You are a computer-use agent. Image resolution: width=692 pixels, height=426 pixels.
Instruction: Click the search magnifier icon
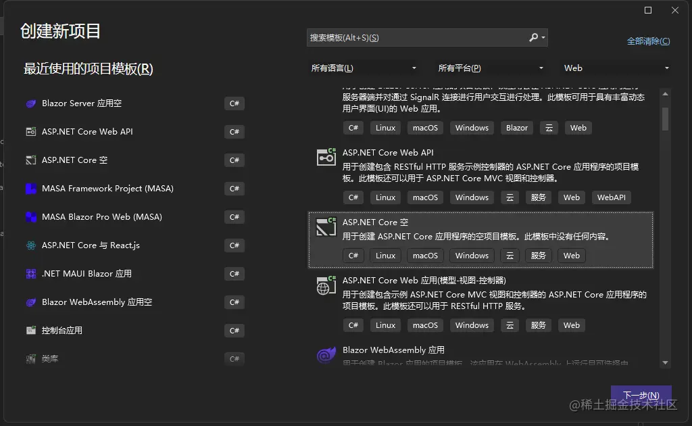point(534,37)
